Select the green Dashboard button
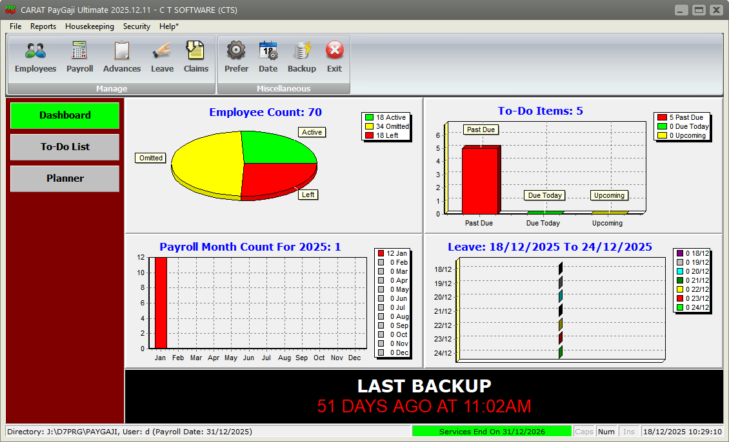The image size is (729, 442). coord(65,115)
